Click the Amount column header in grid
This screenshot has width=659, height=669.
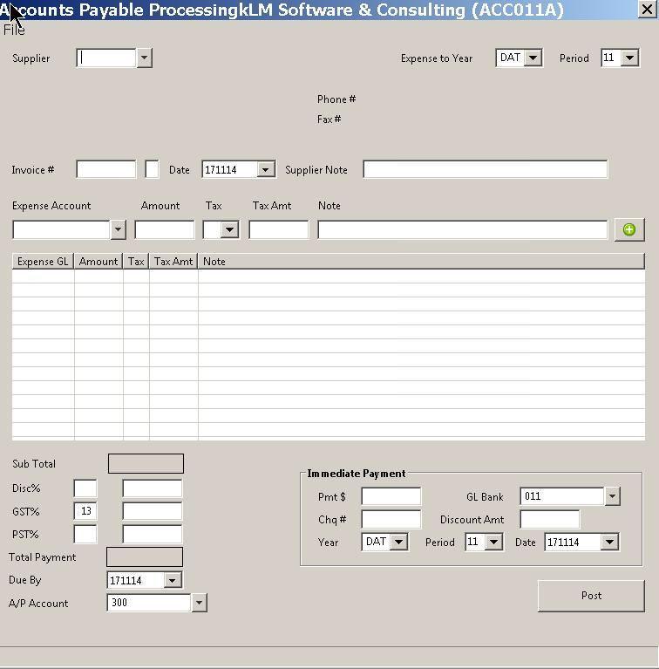pyautogui.click(x=99, y=262)
